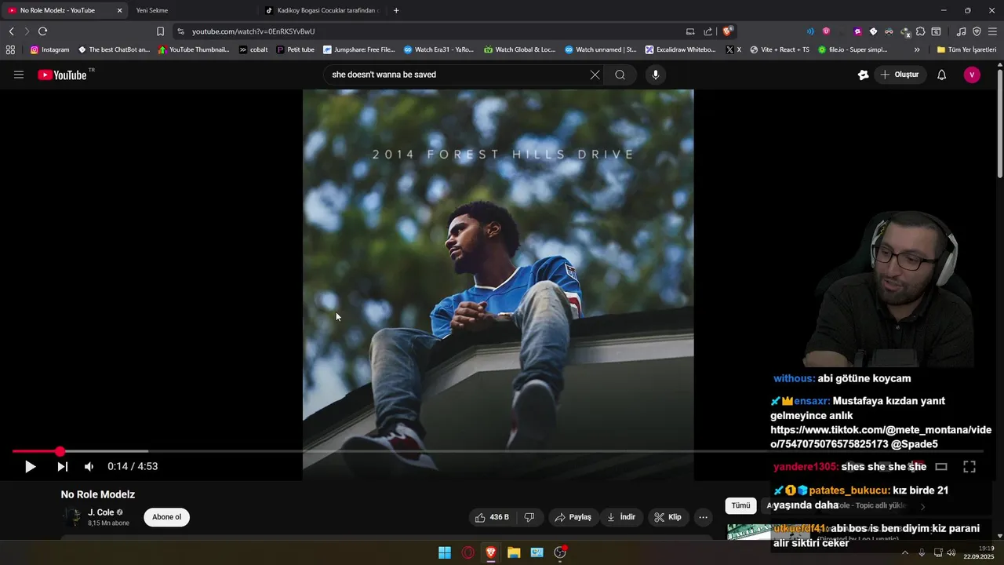Start voice search with the microphone icon
Image resolution: width=1004 pixels, height=565 pixels.
(656, 75)
